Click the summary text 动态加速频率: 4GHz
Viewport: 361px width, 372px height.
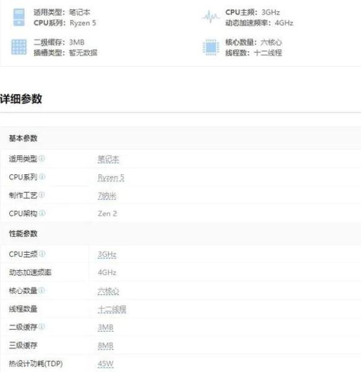pyautogui.click(x=259, y=23)
